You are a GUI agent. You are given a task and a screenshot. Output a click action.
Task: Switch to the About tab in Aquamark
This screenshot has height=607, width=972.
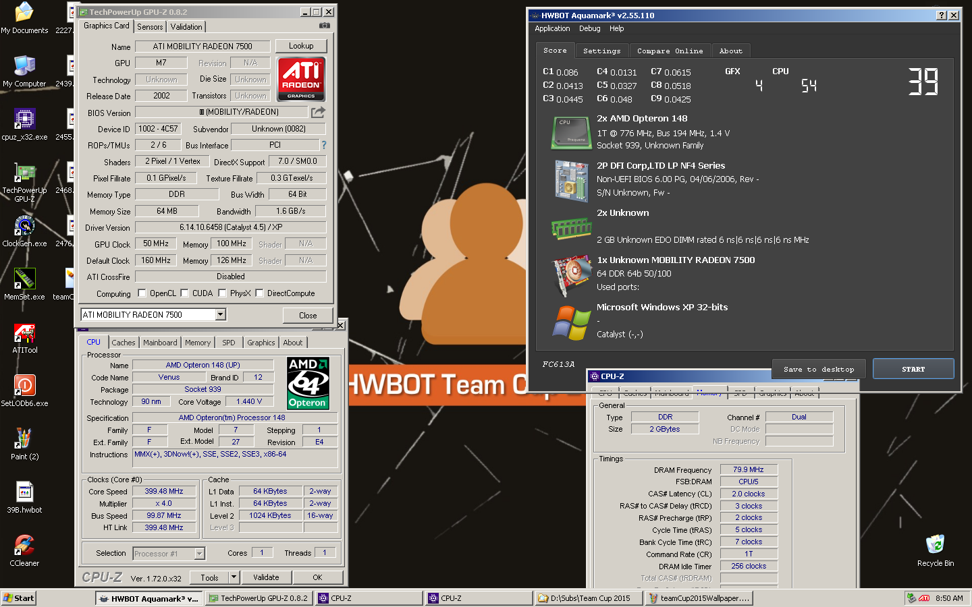730,51
